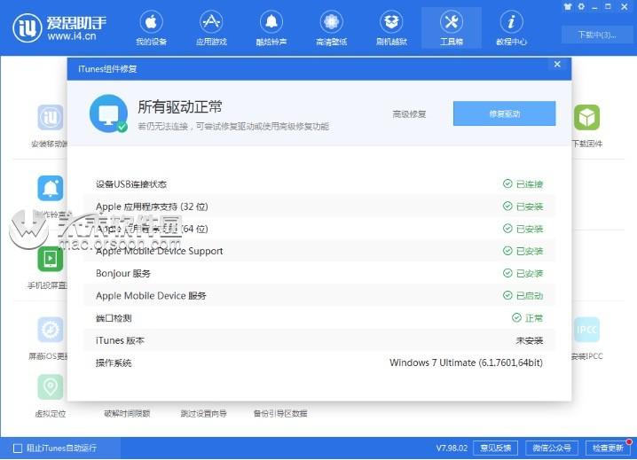Open the 安装IPCC tool icon
Screen dimensions: 637x460
(x=586, y=329)
